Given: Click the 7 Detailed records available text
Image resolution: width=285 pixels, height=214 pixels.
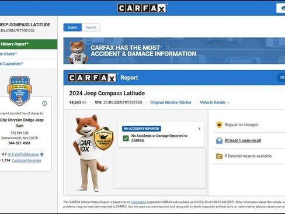Looking at the screenshot, I should pos(248,156).
